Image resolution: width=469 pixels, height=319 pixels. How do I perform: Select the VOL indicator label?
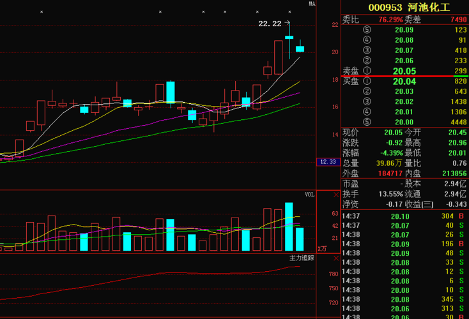[309, 195]
